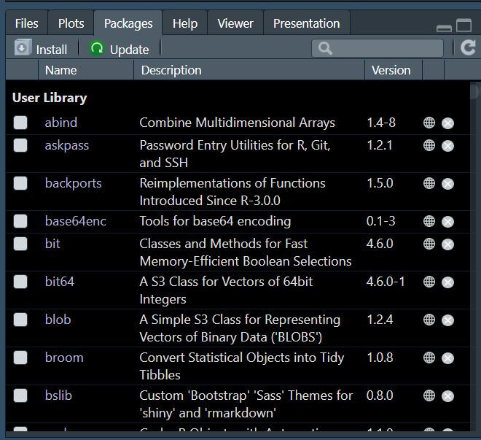Open bit package globe icon
The height and width of the screenshot is (440, 481).
429,244
